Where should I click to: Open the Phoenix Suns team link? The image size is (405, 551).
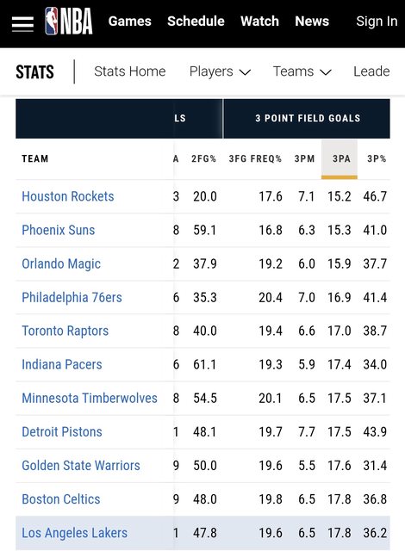tap(59, 230)
